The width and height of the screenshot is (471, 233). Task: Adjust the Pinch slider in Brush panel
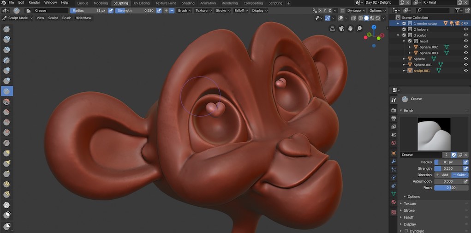[x=451, y=188]
